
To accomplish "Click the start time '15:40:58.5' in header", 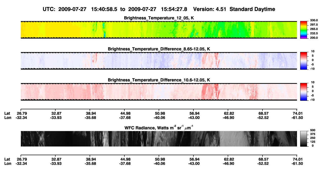I will click(104, 9).
